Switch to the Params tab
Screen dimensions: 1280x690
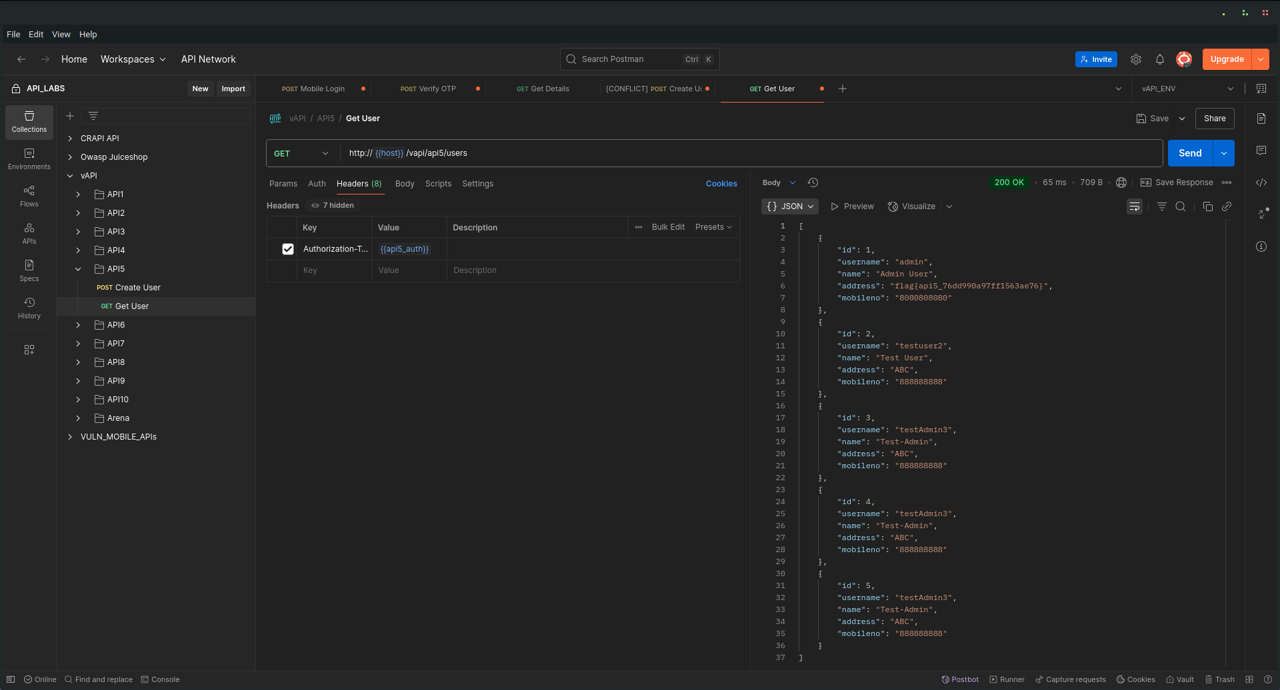tap(283, 184)
